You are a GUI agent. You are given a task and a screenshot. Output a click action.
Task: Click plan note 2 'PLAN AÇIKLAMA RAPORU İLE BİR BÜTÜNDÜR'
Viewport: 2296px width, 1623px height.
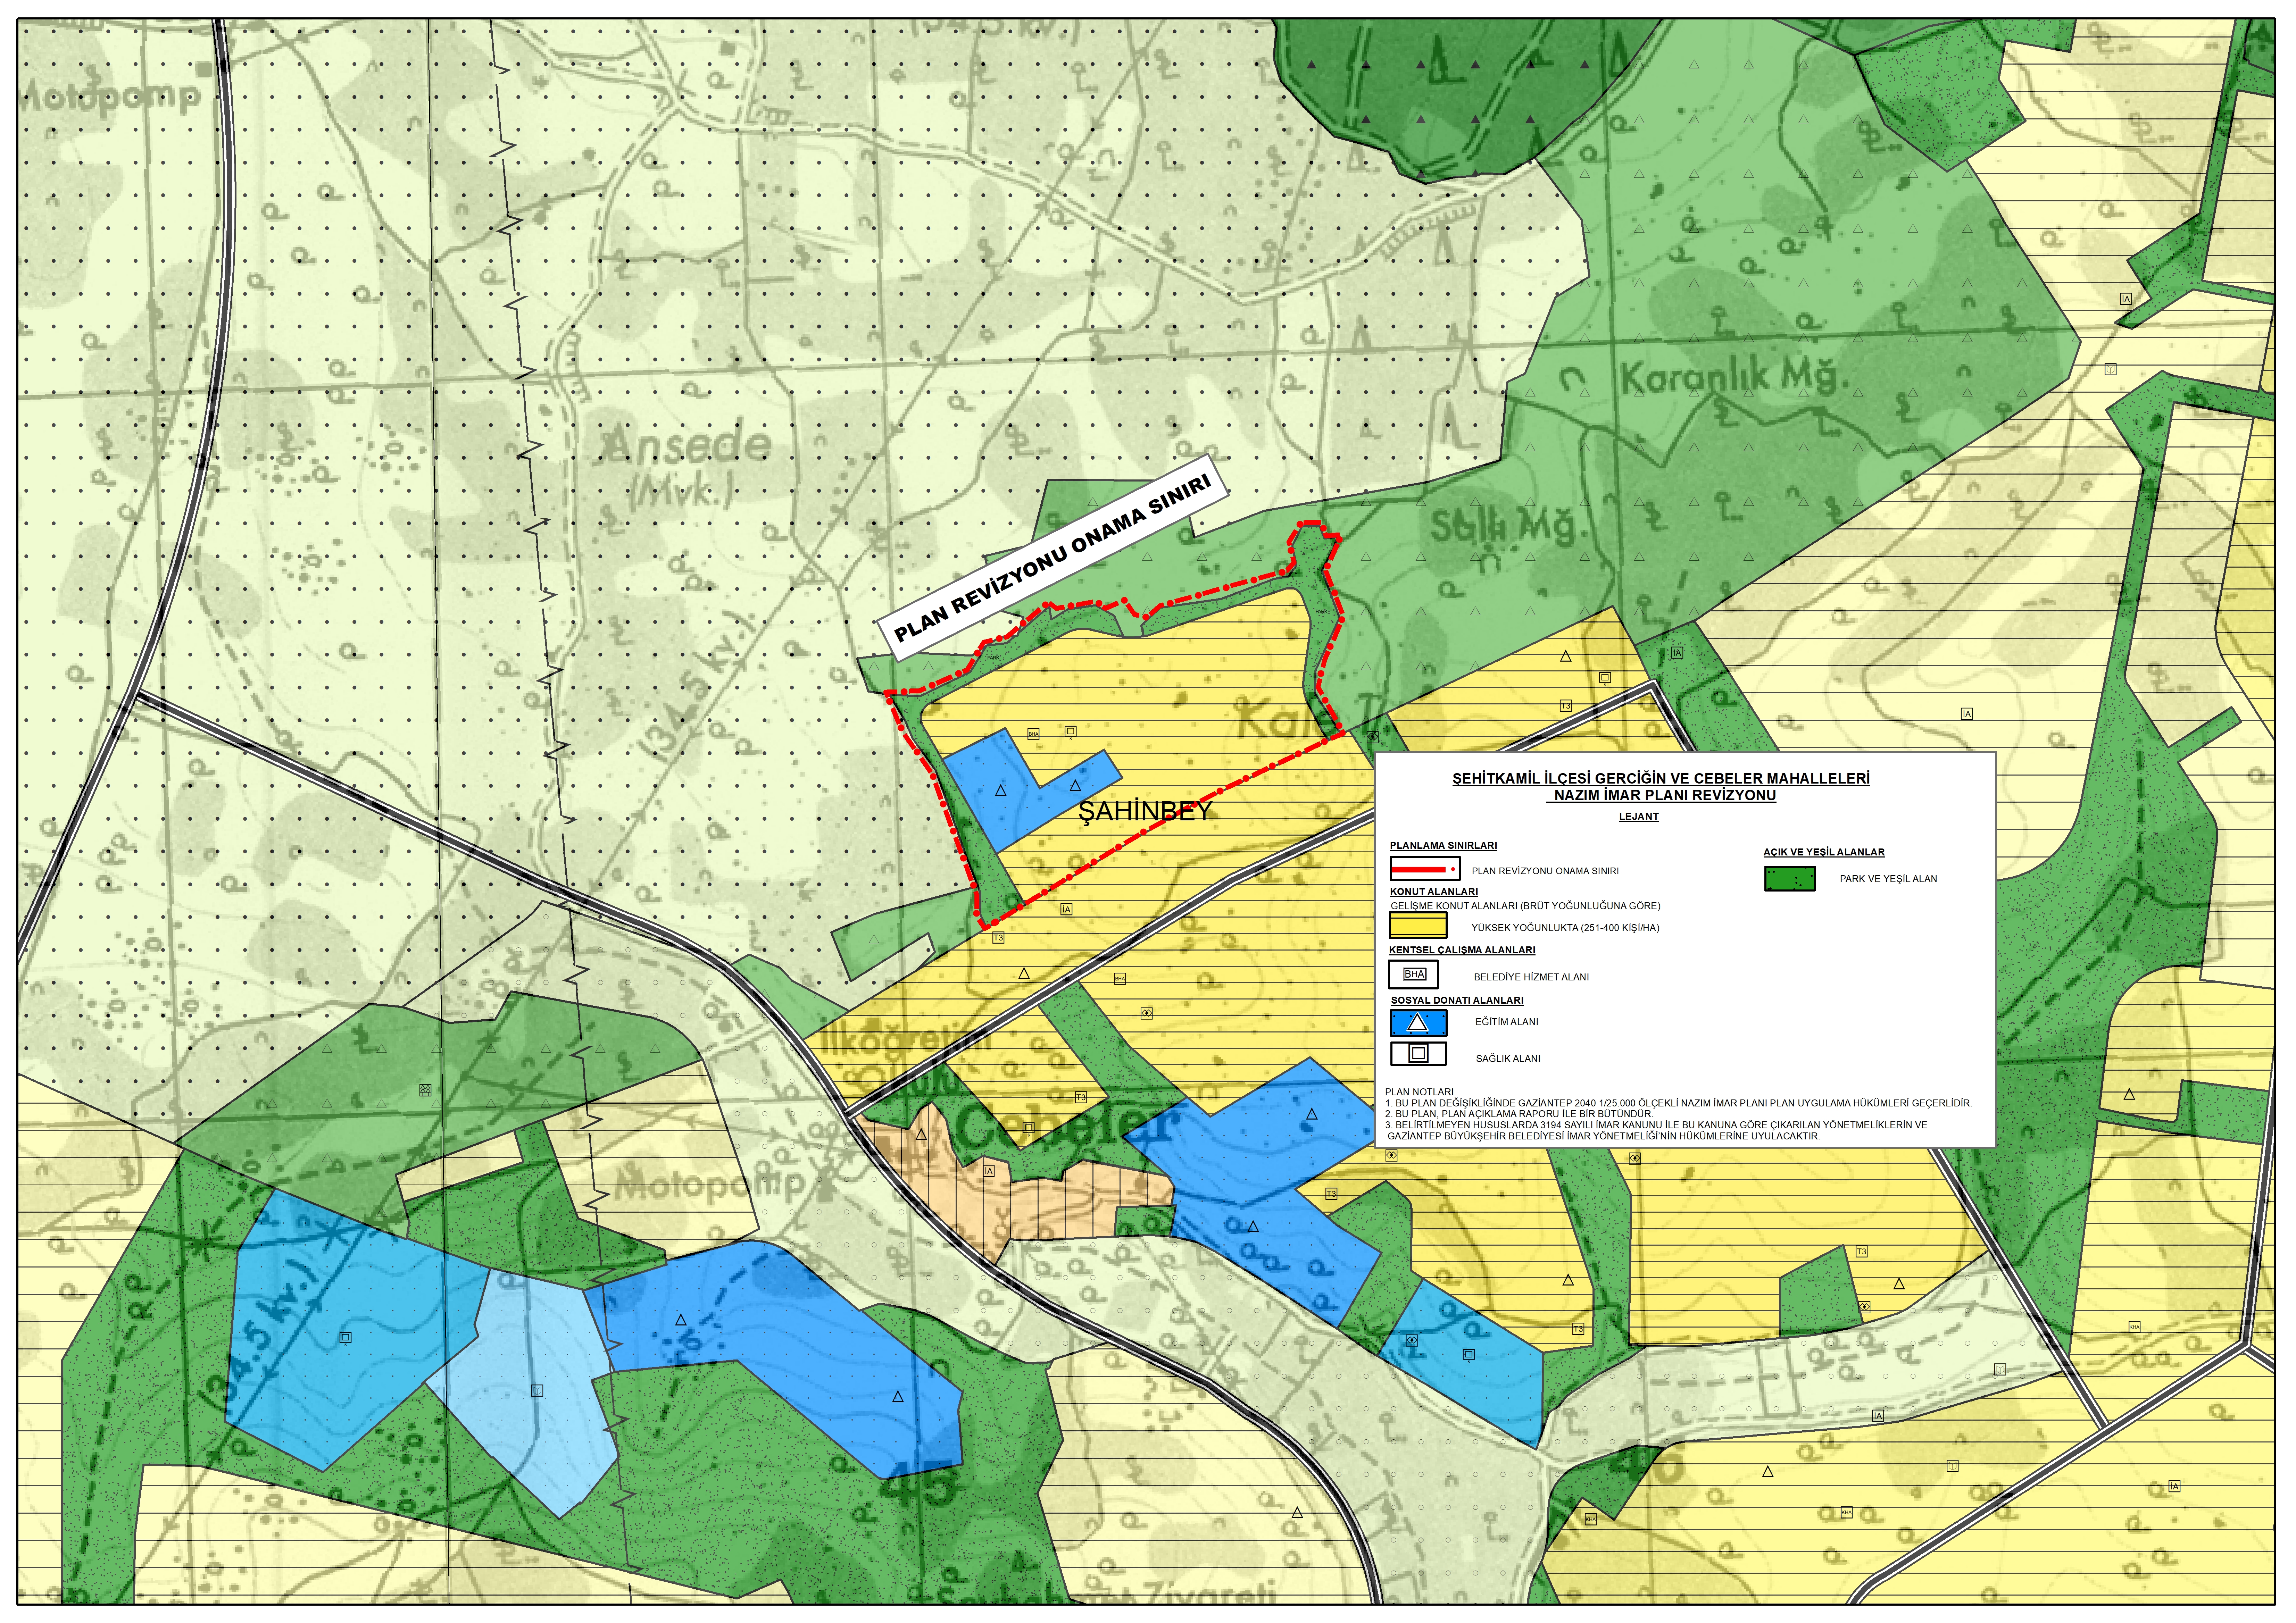[1519, 1114]
